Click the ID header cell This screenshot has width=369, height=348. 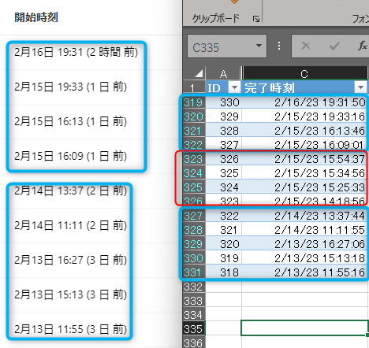(x=223, y=87)
